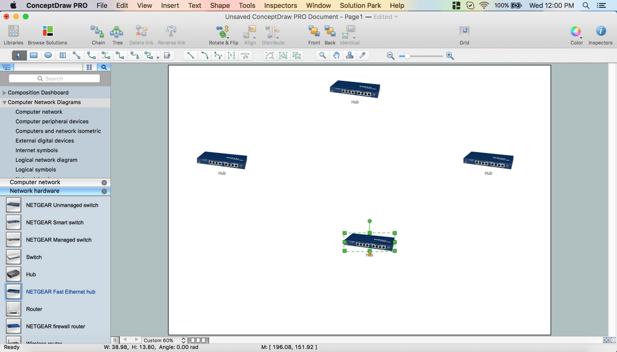Select the NETGEAR firewall router shape
Viewport: 617px width, 352px height.
coord(56,326)
